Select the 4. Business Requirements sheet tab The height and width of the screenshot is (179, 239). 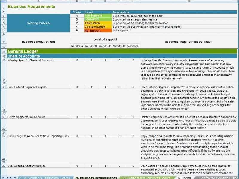(96, 178)
